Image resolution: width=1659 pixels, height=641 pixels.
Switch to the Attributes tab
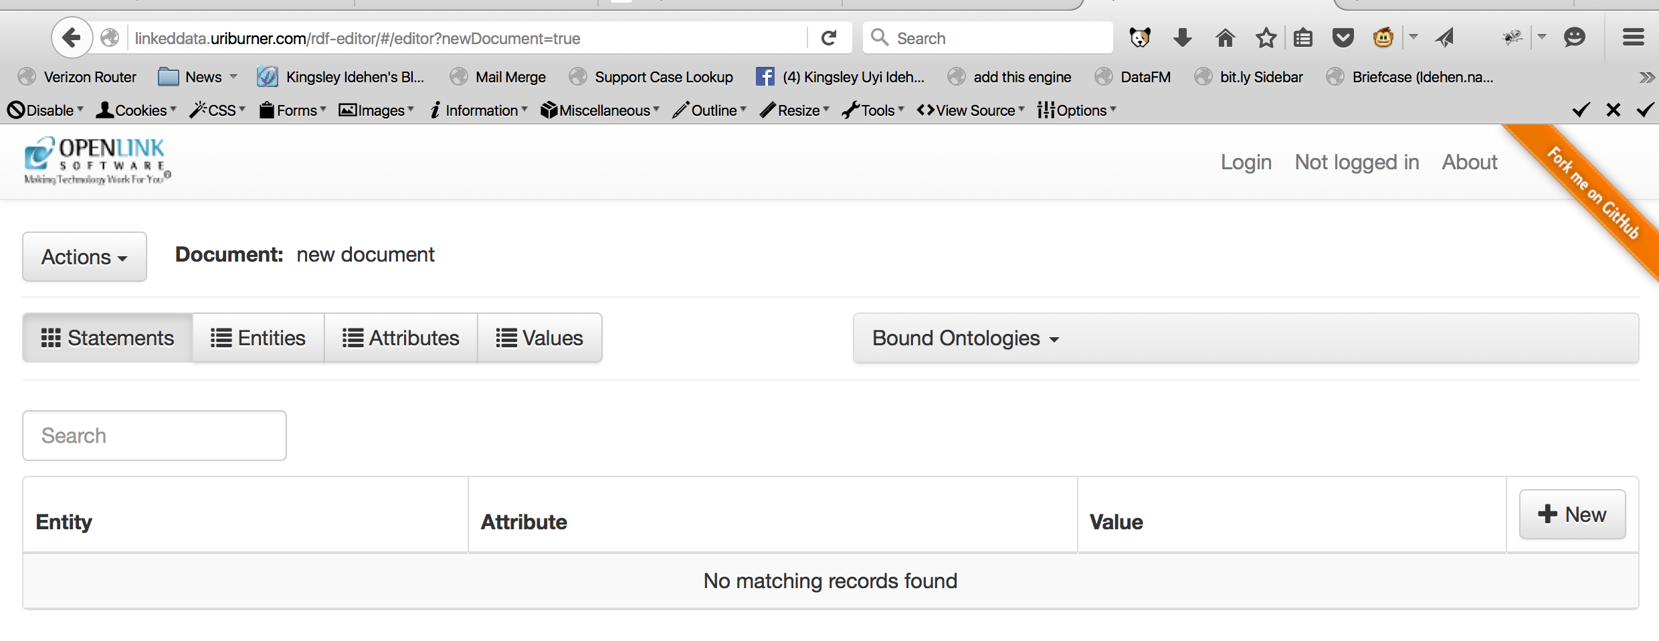click(x=401, y=339)
